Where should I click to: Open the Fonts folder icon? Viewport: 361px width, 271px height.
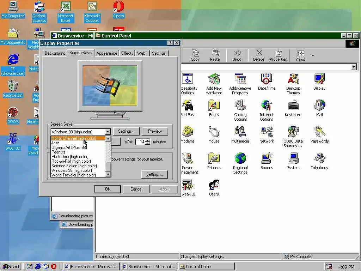click(214, 108)
